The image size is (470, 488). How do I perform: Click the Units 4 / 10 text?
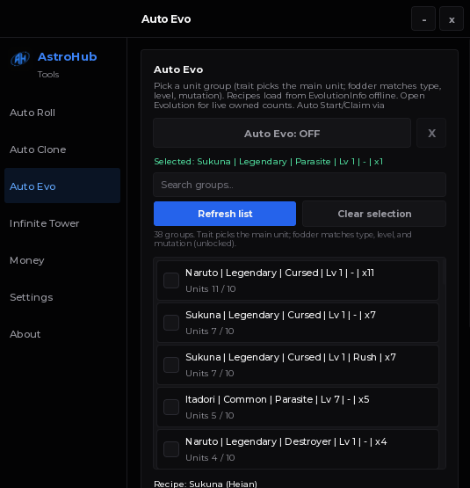coord(210,457)
